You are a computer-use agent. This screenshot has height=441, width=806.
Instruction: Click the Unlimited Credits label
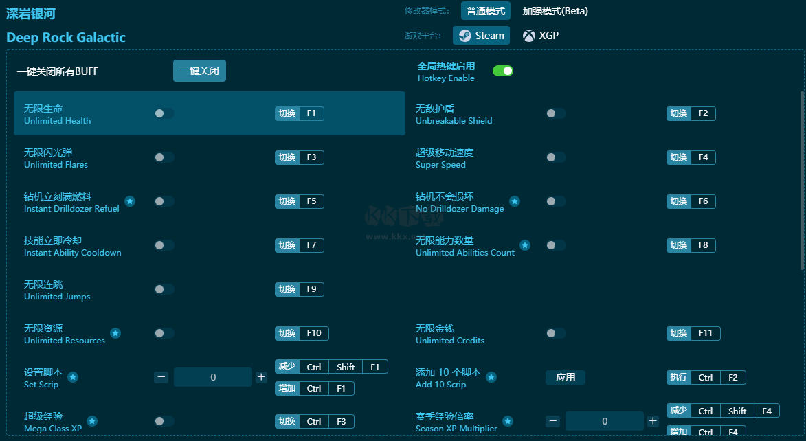450,340
